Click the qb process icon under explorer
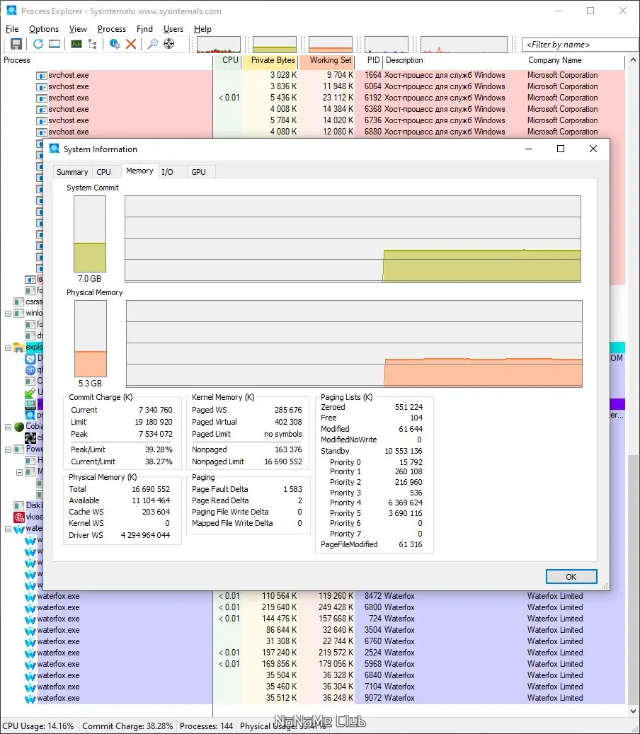 [30, 369]
